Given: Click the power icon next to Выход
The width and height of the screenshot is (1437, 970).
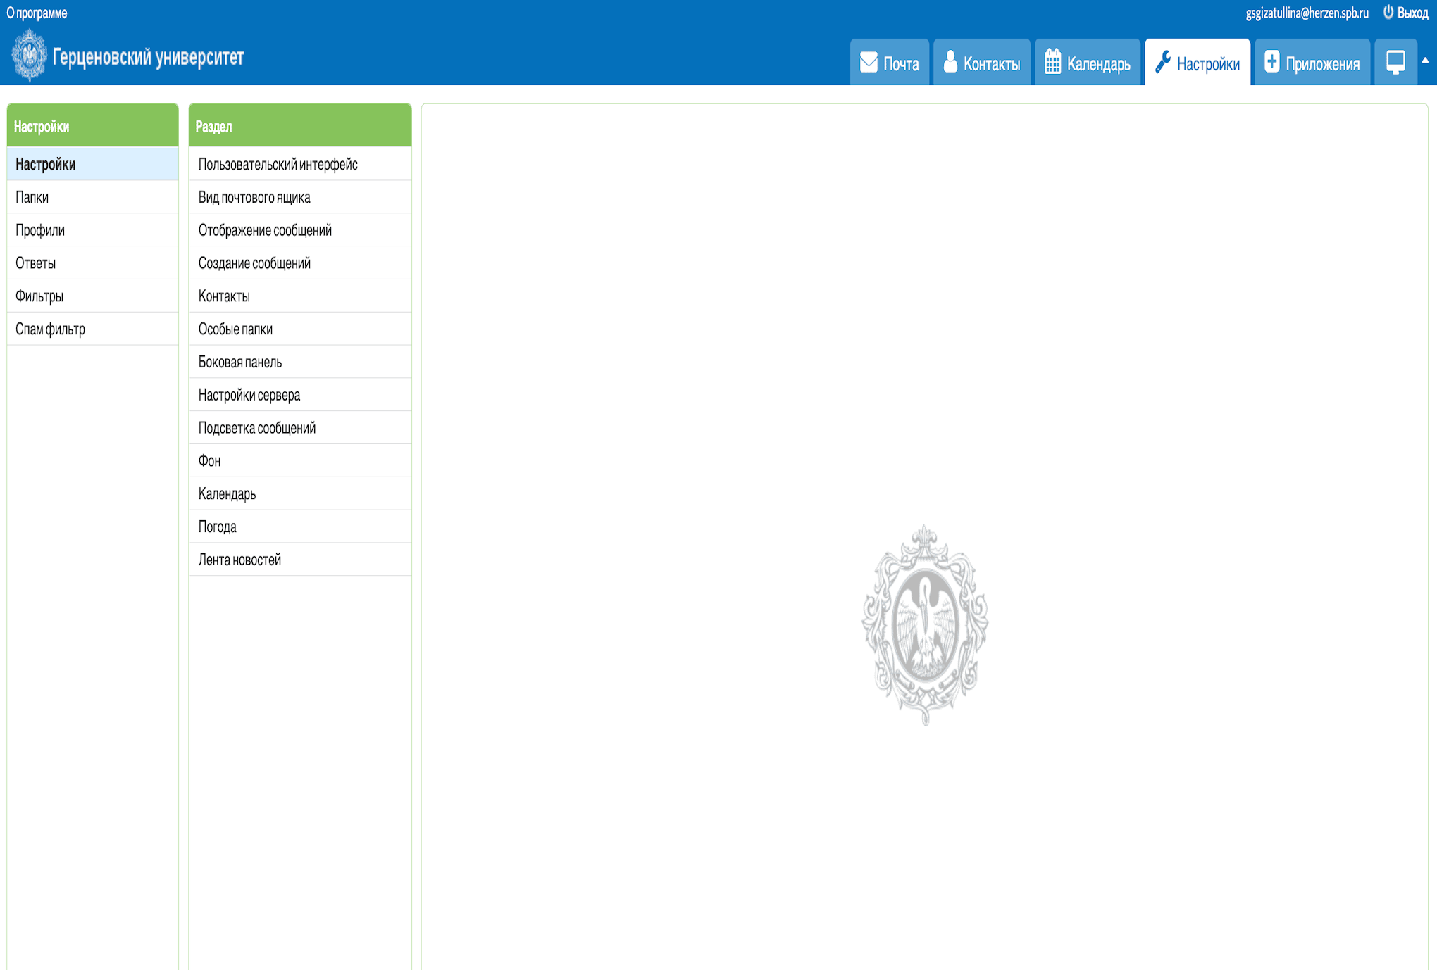Looking at the screenshot, I should tap(1387, 12).
